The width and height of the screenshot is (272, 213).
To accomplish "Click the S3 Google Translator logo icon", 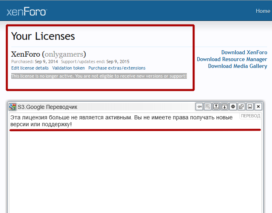I will click(12, 107).
